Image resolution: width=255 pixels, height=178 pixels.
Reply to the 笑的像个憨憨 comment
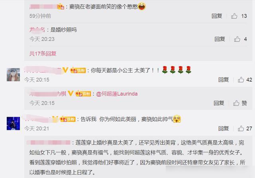pos(217,16)
